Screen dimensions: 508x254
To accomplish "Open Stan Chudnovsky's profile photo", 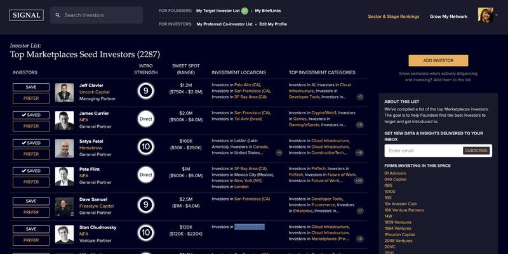I will pyautogui.click(x=64, y=234).
